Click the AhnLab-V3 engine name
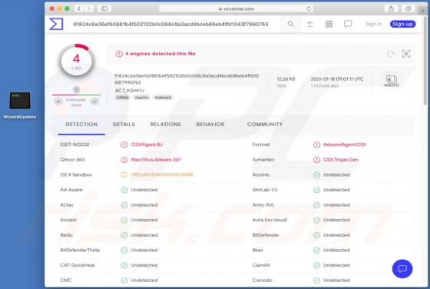The image size is (430, 289). [265, 190]
